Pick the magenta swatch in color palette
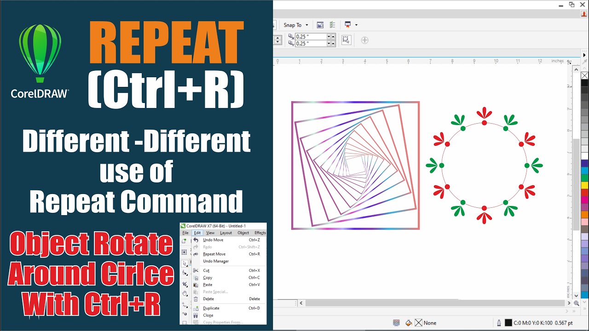The image size is (589, 331). [584, 200]
